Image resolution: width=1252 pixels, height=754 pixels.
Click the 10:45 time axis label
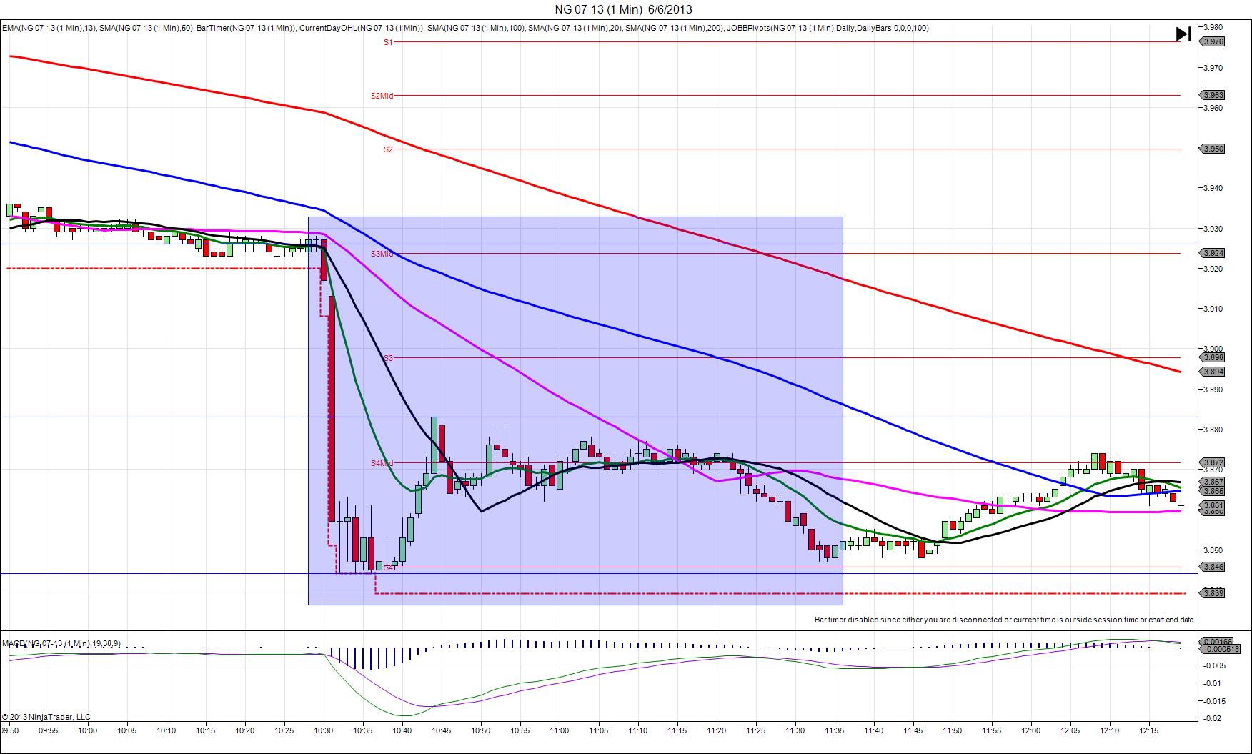pos(442,730)
